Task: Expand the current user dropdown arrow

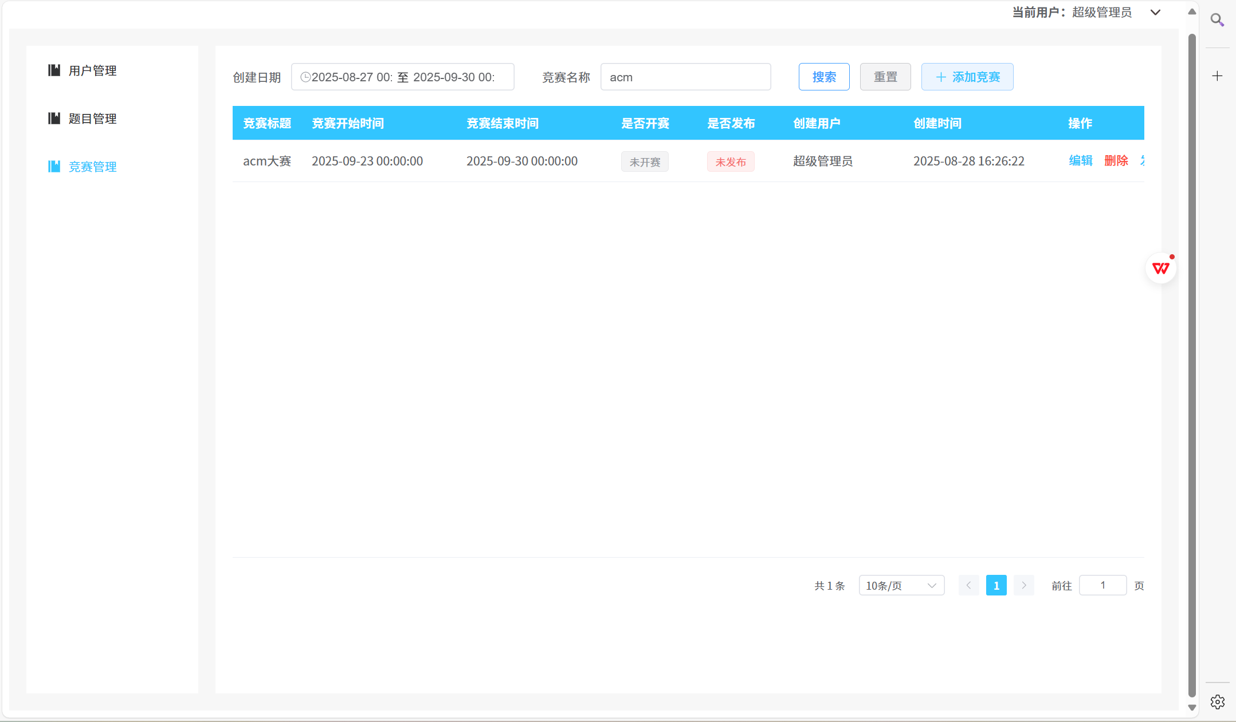Action: (1155, 13)
